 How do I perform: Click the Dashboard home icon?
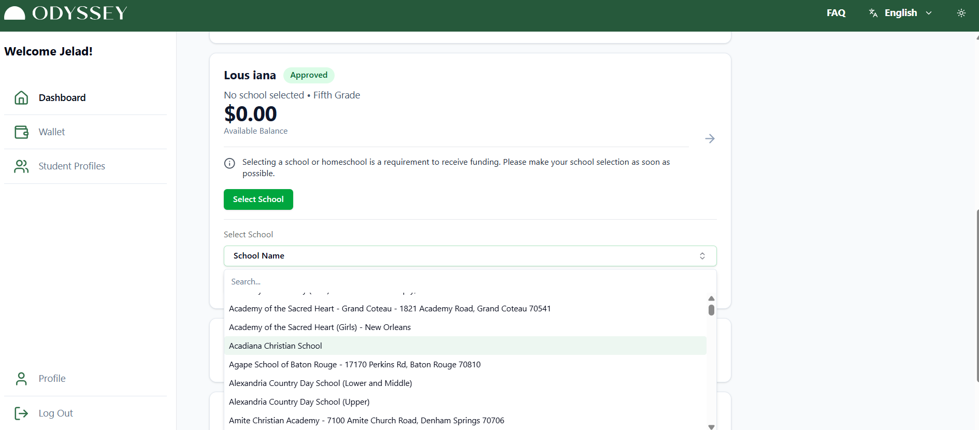pyautogui.click(x=21, y=98)
